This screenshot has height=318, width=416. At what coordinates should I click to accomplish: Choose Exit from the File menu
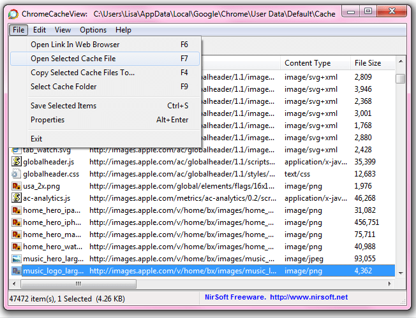point(105,139)
